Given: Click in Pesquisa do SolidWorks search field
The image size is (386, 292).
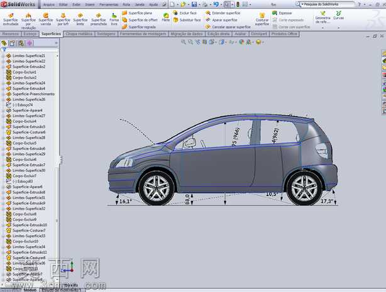Looking at the screenshot, I should click(x=329, y=4).
